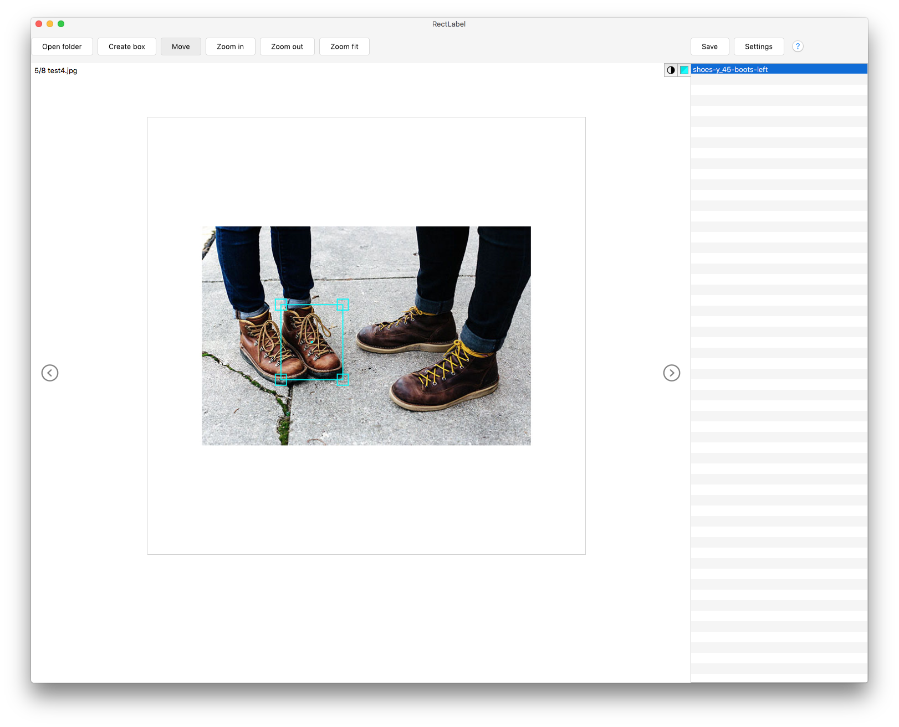The image size is (899, 727).
Task: Switch to the Move tool
Action: [x=181, y=47]
